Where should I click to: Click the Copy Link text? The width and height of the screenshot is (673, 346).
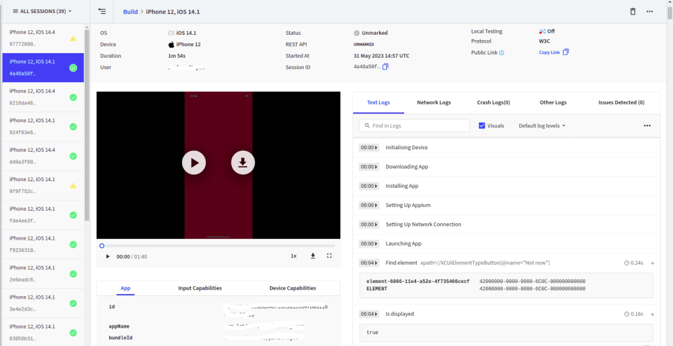[549, 53]
